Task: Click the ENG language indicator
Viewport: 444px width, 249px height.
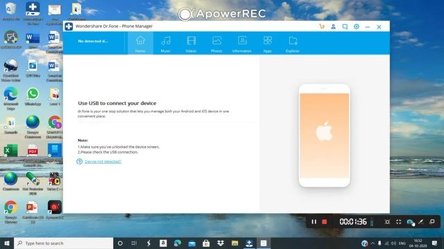Action: coord(402,243)
